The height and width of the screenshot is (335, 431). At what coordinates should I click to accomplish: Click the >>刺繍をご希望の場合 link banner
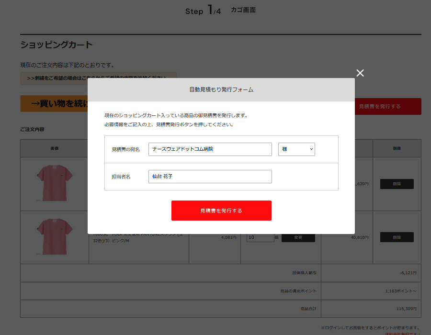[98, 78]
